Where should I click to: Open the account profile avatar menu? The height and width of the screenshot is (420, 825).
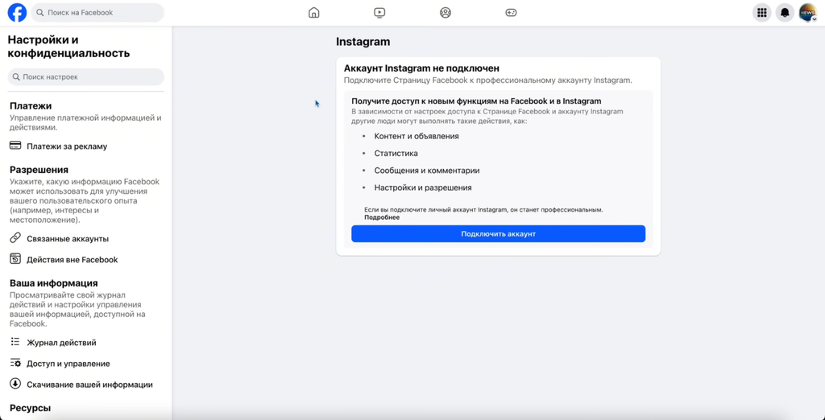(x=807, y=13)
